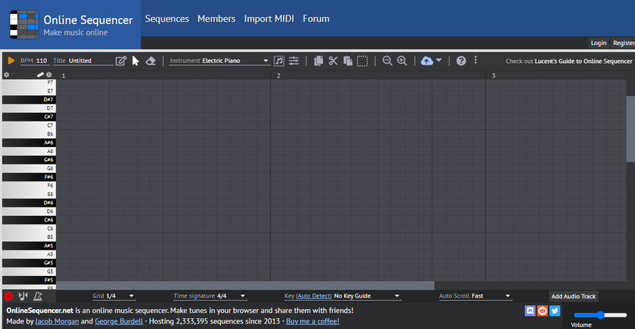Zoom out with the magnifier minus icon

[387, 61]
